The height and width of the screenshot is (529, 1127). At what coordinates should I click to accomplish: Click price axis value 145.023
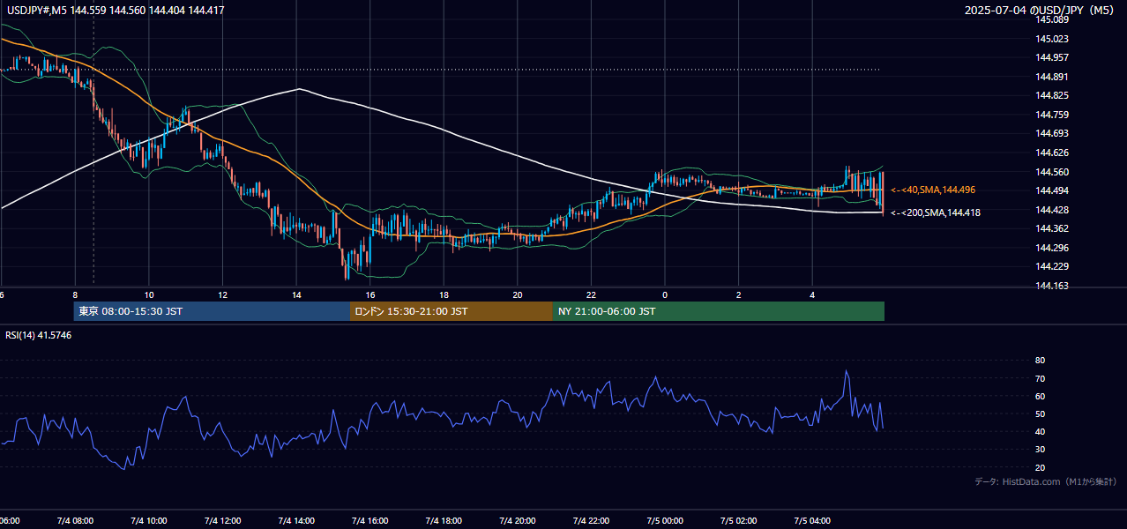pyautogui.click(x=1051, y=39)
